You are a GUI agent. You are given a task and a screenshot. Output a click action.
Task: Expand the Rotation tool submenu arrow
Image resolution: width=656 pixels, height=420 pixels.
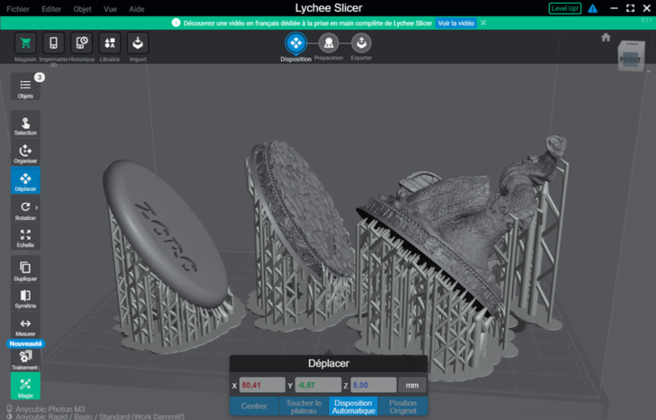[37, 207]
